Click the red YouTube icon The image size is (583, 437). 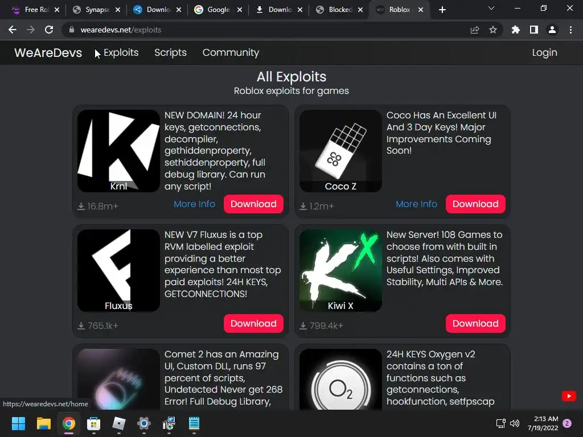[569, 396]
